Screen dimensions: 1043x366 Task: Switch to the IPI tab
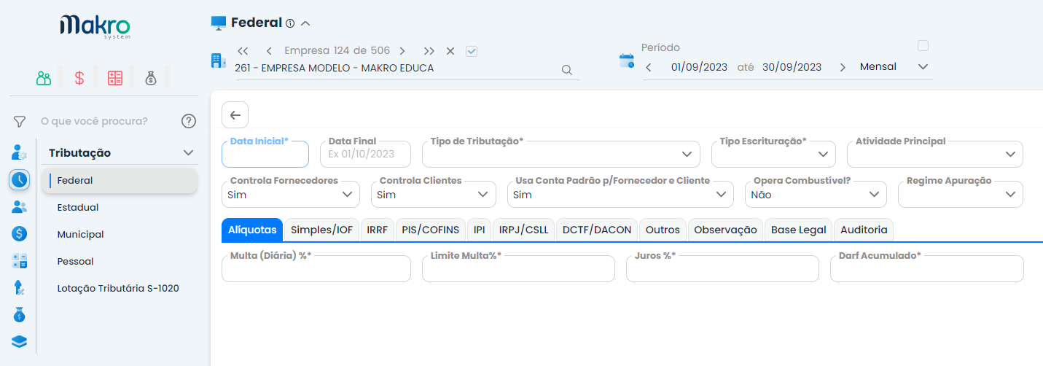479,230
